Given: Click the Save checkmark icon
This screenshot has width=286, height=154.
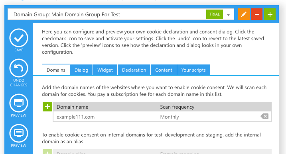Looking at the screenshot, I should click(19, 38).
